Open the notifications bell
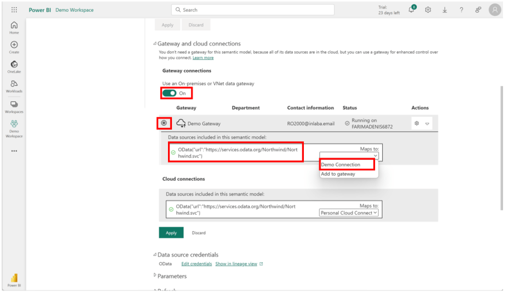 412,10
